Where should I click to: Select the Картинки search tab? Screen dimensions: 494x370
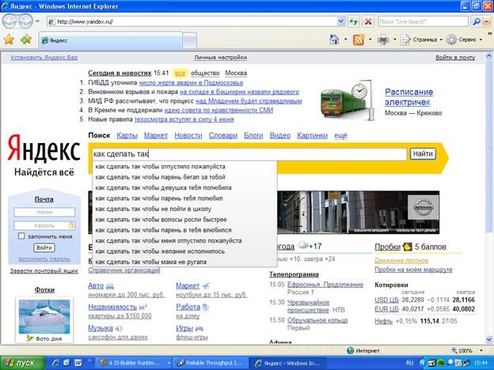coord(312,136)
